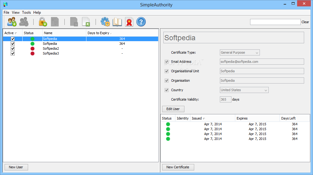The image size is (313, 175).
Task: Toggle the Email Address checkbox
Action: coord(166,62)
